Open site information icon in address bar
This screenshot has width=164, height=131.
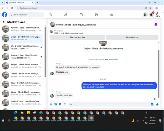pyautogui.click(x=17, y=8)
